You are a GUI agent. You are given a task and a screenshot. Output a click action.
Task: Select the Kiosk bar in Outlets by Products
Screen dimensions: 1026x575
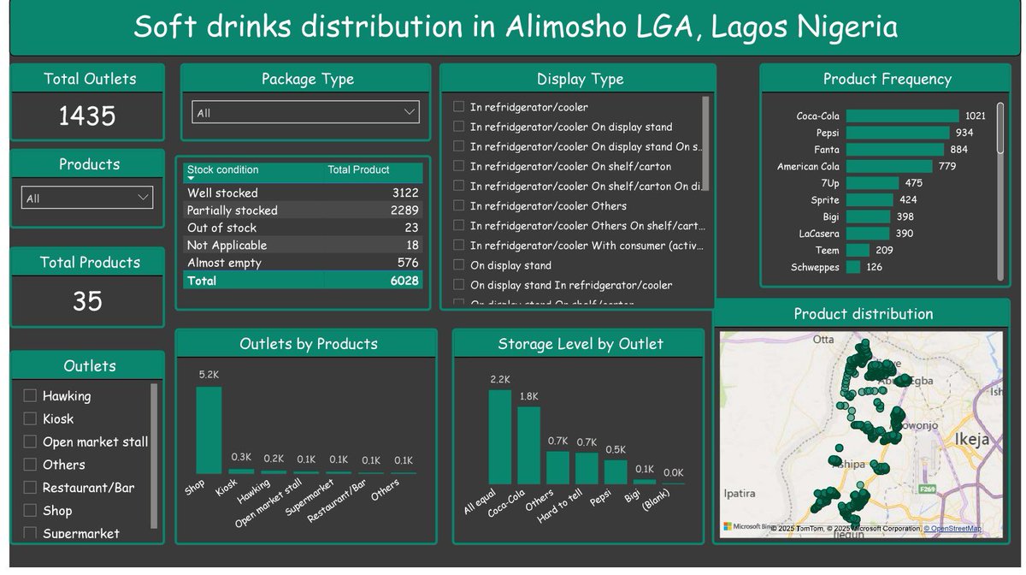coord(241,471)
